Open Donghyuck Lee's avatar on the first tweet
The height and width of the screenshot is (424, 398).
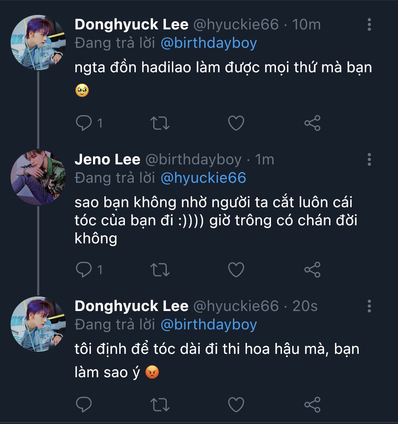[38, 43]
